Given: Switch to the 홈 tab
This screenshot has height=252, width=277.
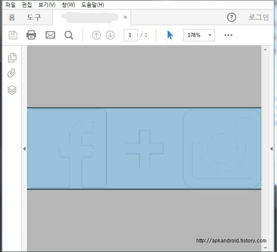Looking at the screenshot, I should (x=12, y=17).
